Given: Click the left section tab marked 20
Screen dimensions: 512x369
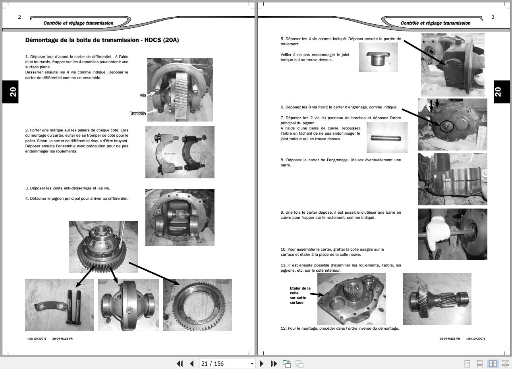Looking at the screenshot, I should coord(10,92).
